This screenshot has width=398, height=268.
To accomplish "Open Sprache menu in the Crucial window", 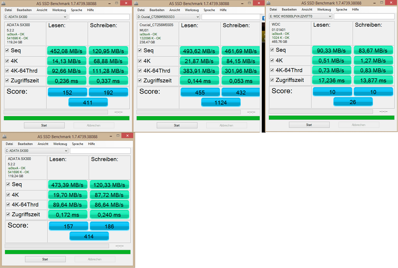I will pos(209,10).
